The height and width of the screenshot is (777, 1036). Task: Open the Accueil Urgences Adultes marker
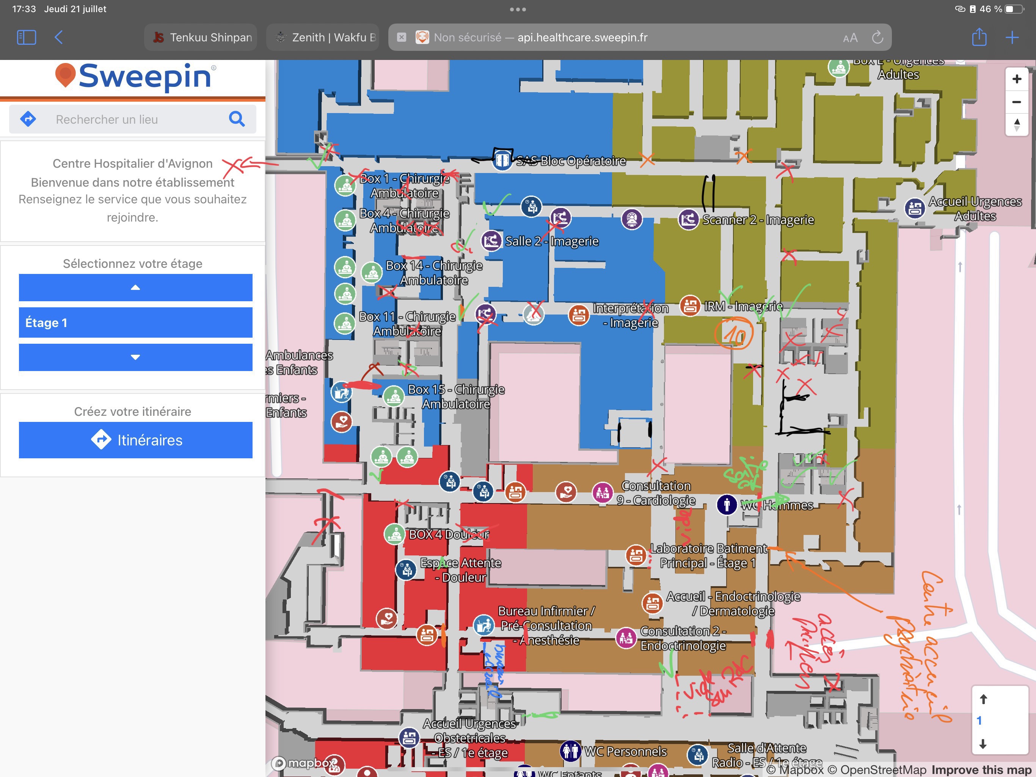(x=915, y=209)
